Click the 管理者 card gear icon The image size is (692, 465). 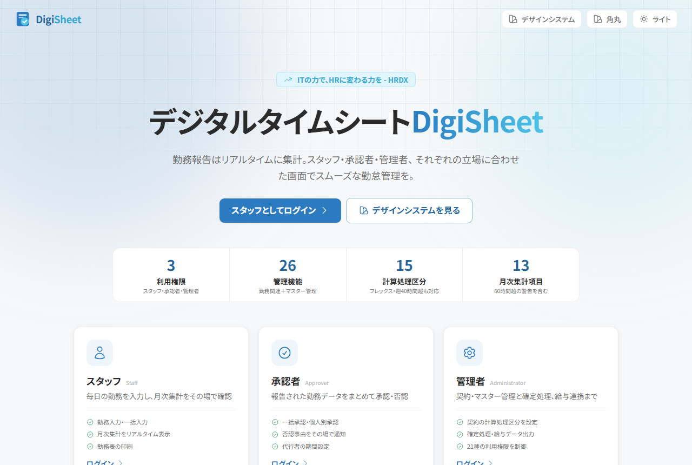469,353
